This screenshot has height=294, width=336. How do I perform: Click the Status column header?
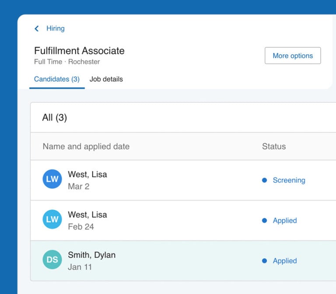click(274, 147)
